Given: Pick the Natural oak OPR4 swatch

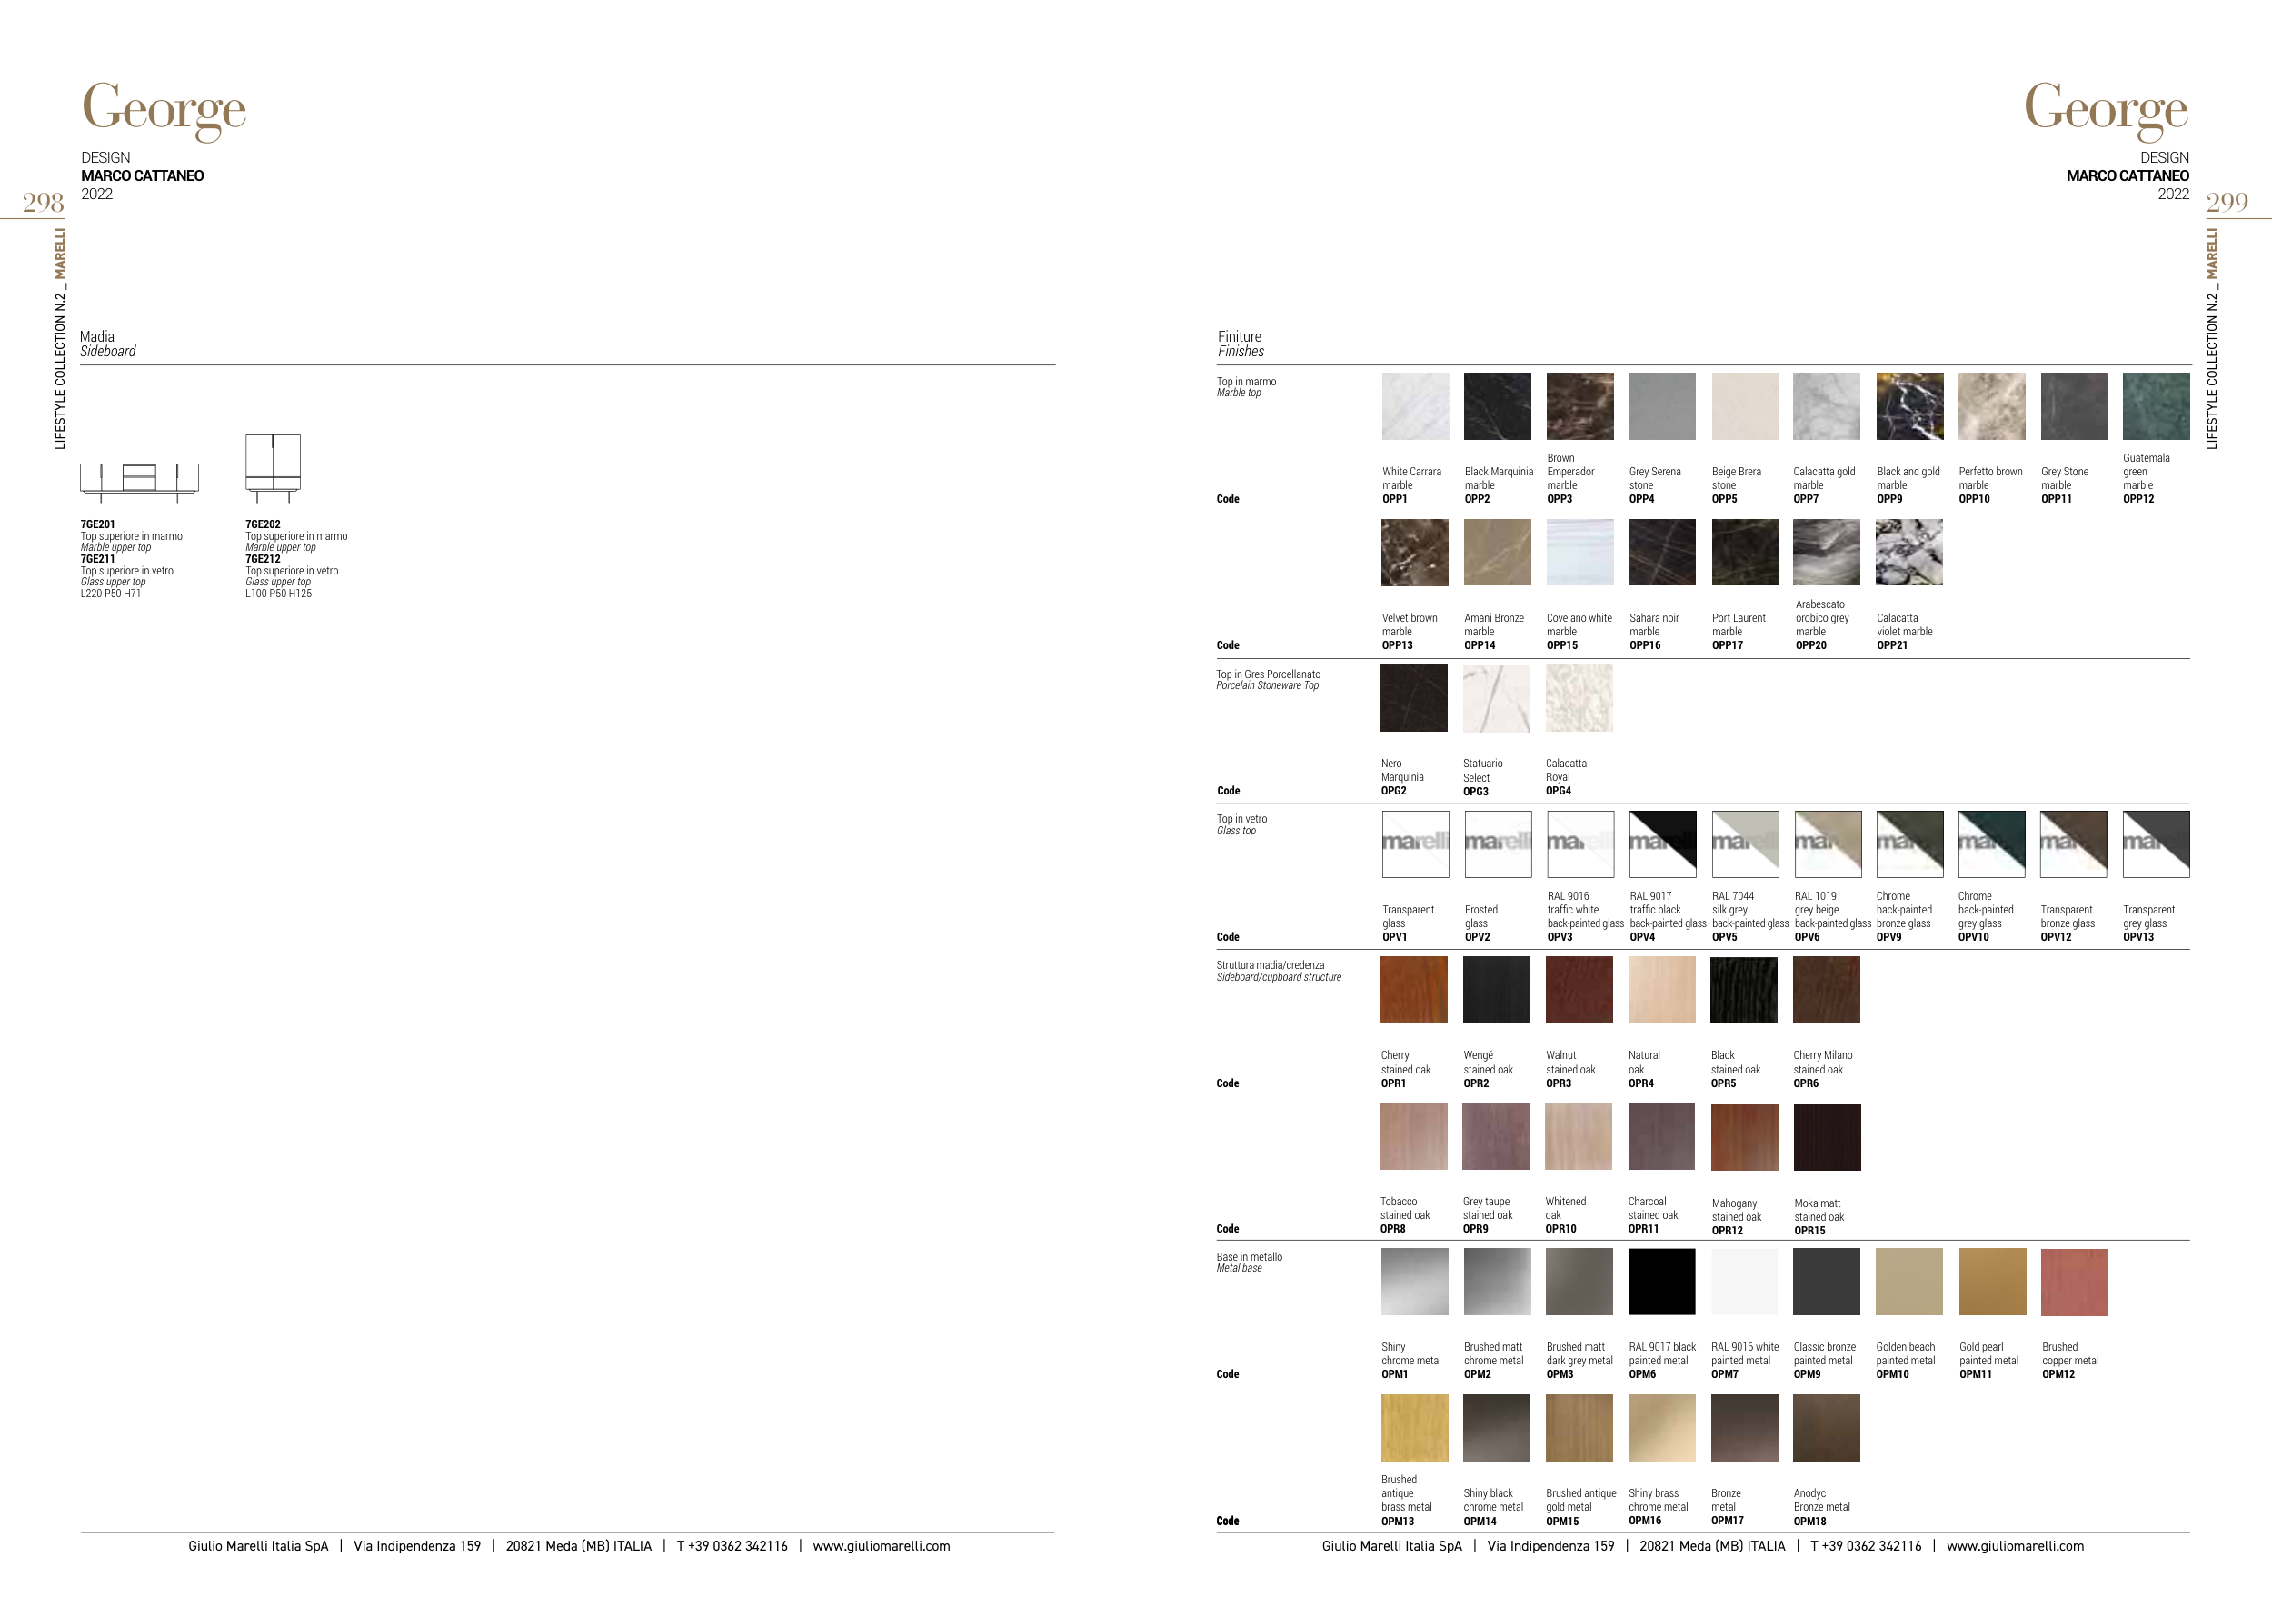Looking at the screenshot, I should [x=1661, y=990].
